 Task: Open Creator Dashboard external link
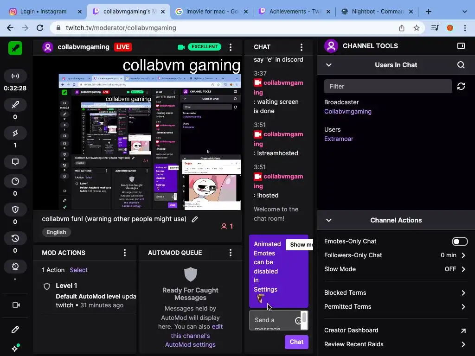click(x=396, y=330)
